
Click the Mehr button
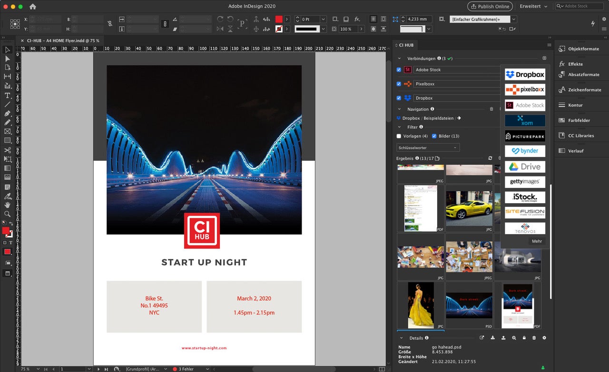(x=537, y=241)
